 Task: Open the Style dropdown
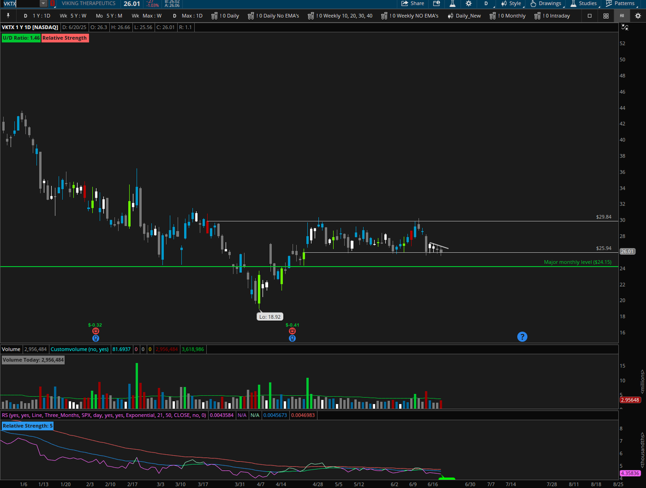511,3
